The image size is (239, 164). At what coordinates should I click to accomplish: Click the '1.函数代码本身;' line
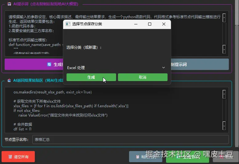22,26
